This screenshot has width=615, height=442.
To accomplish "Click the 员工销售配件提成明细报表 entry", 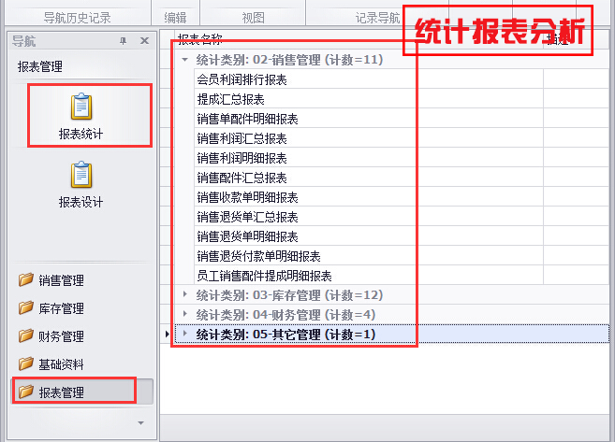I will point(264,276).
